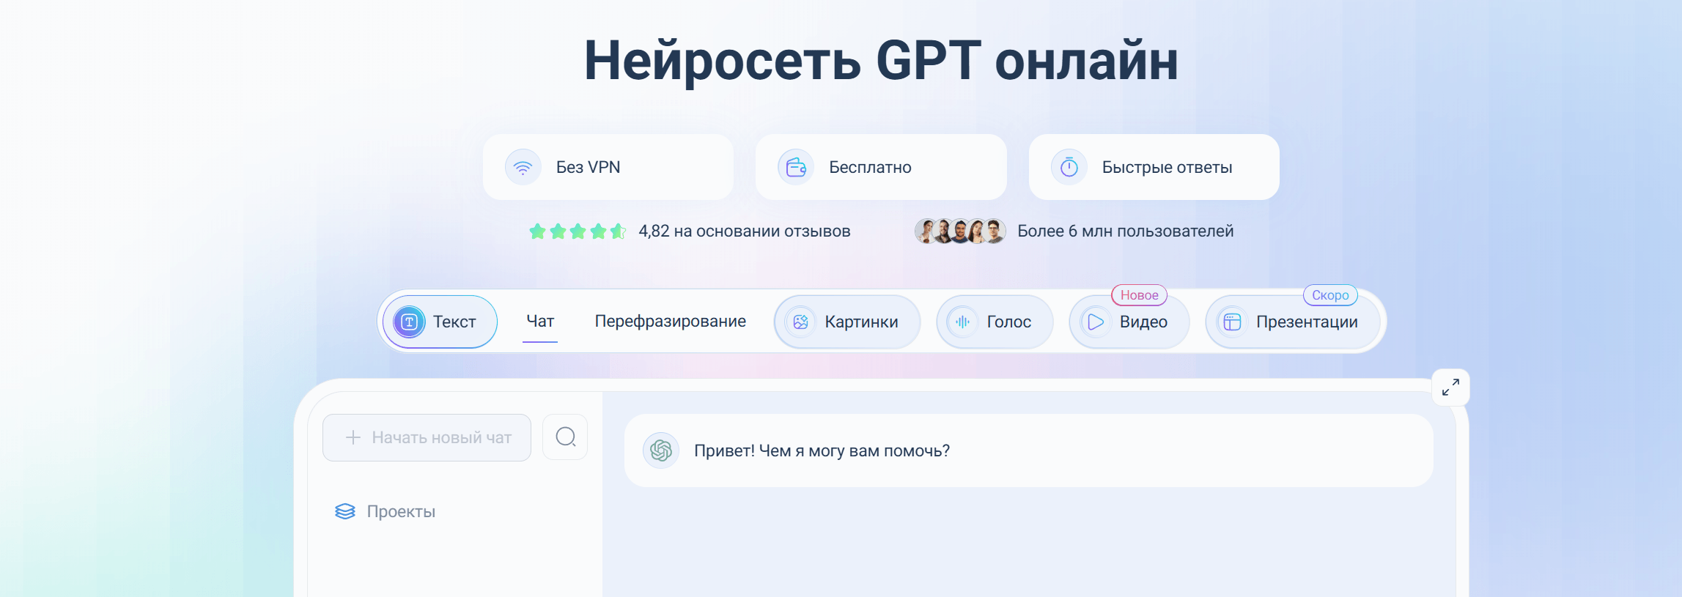The width and height of the screenshot is (1682, 597).
Task: Click the Бесплатно feature card
Action: 881,167
